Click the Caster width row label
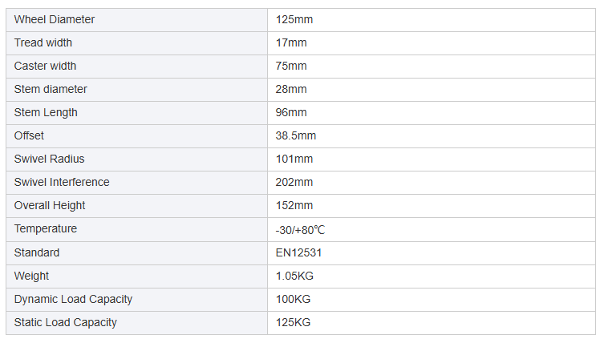The image size is (600, 343). 46,66
